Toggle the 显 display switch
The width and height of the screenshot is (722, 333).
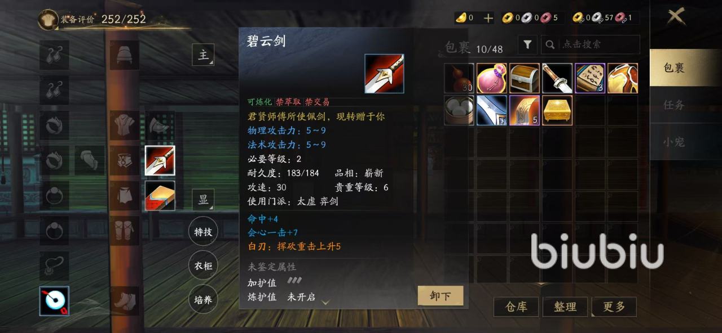click(x=203, y=200)
